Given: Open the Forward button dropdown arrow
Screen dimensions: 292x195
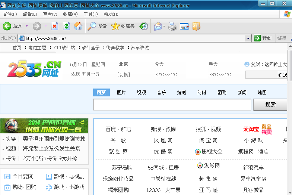Looking at the screenshot, I should click(45, 26).
